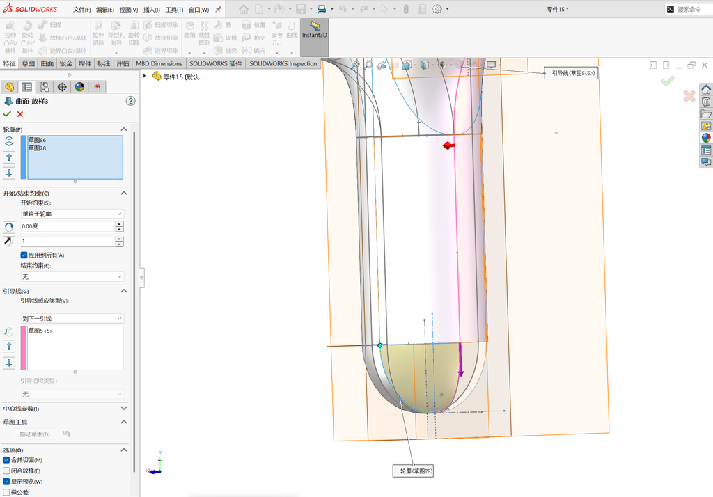The width and height of the screenshot is (713, 497).
Task: Open the home icon in top toolbar
Action: coord(244,9)
